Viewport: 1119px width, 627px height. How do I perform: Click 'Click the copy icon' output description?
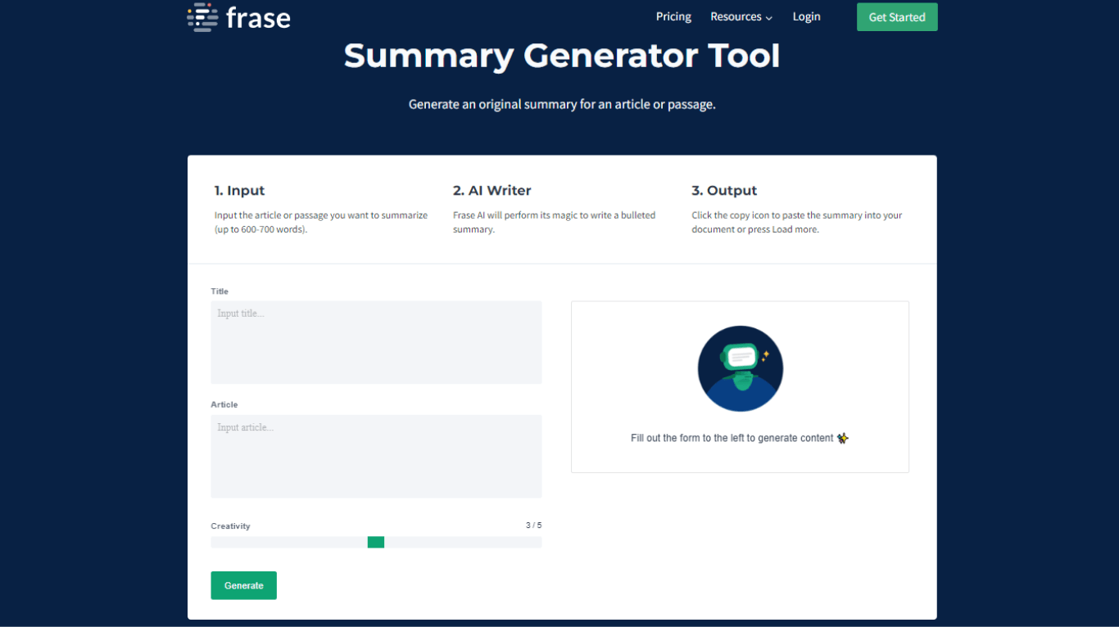[797, 223]
